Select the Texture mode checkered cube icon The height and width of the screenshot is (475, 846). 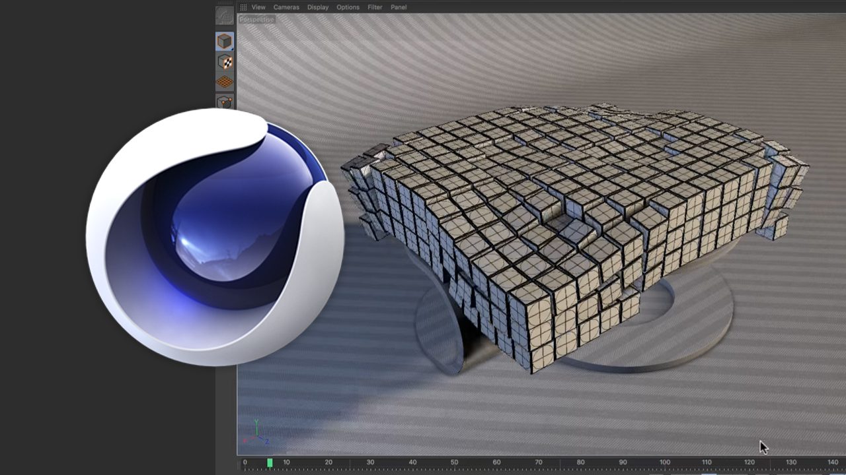click(x=225, y=62)
